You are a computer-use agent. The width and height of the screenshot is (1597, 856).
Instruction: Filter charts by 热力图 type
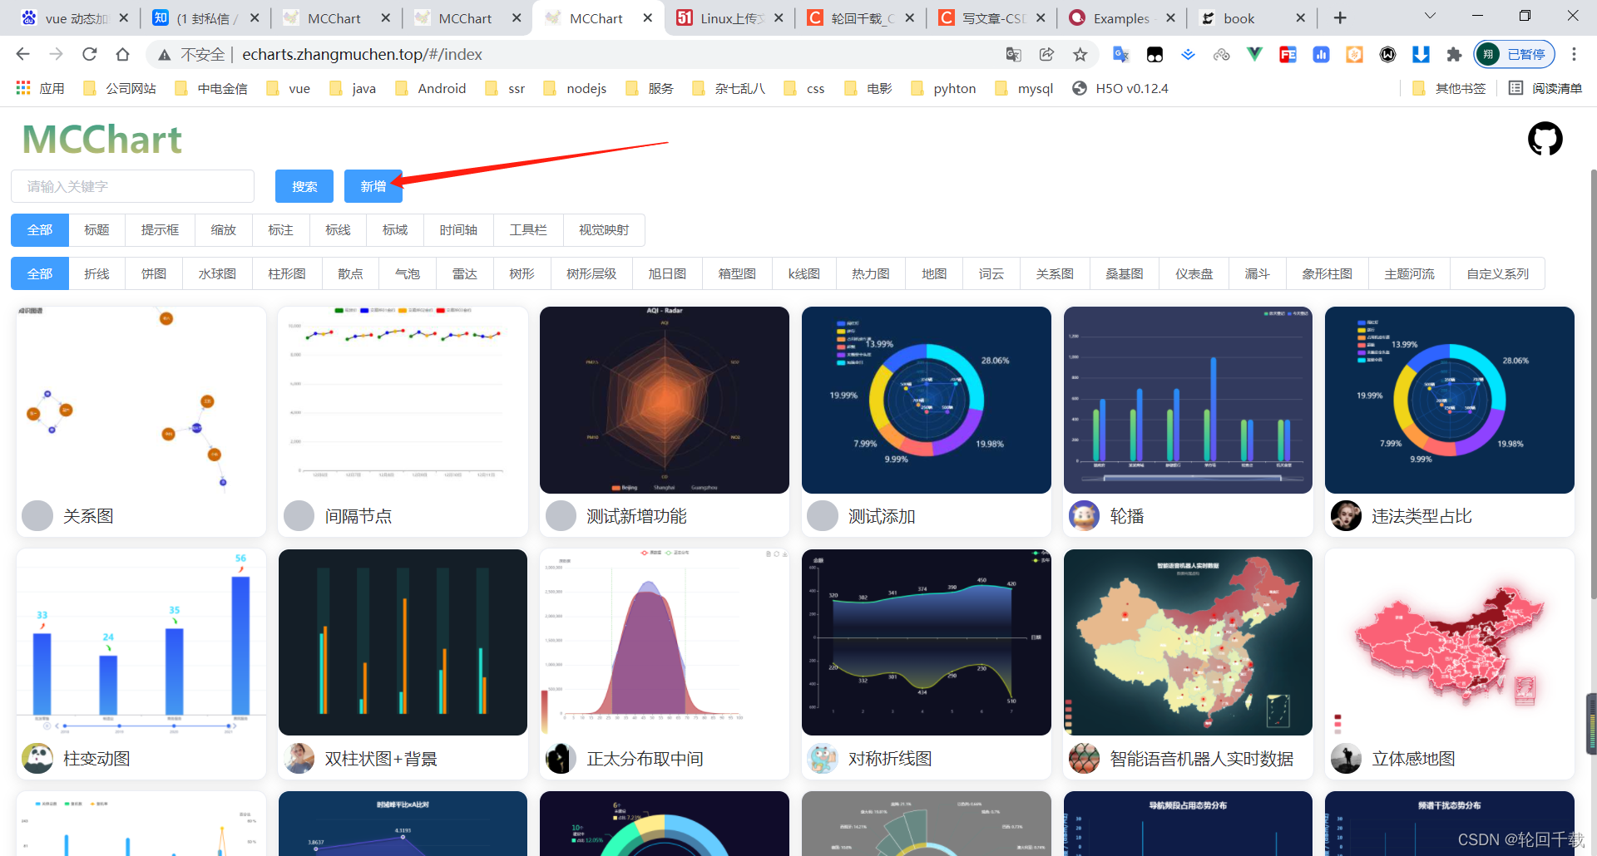click(871, 273)
